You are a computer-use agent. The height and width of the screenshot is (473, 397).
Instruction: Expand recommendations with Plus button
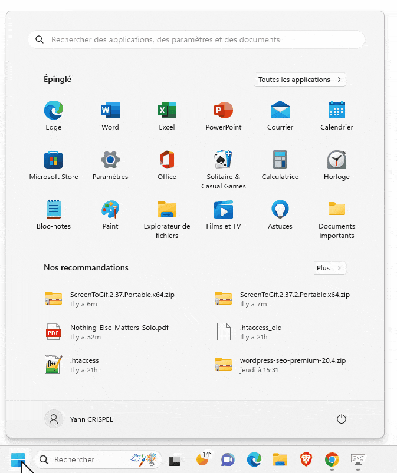329,268
